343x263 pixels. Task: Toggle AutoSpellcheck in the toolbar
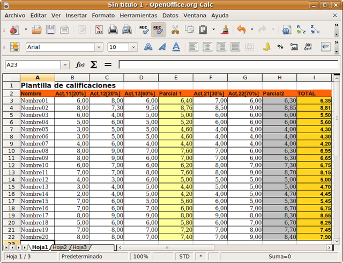click(158, 30)
